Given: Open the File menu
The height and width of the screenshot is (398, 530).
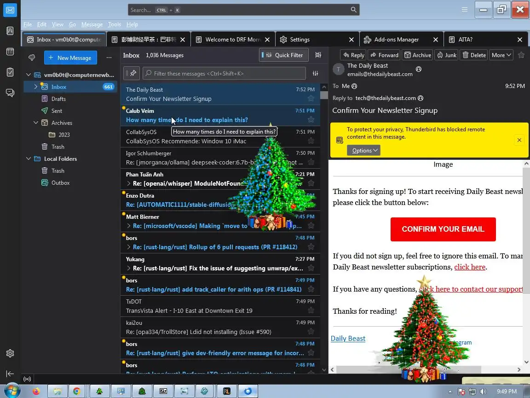Looking at the screenshot, I should click(28, 24).
